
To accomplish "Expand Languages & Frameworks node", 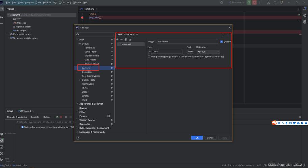I will [77, 132].
